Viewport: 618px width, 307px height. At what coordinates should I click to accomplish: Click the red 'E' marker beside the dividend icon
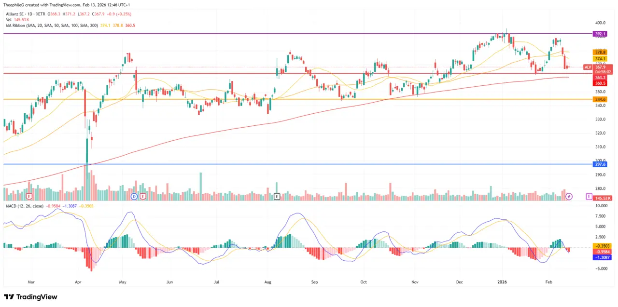[x=142, y=197]
